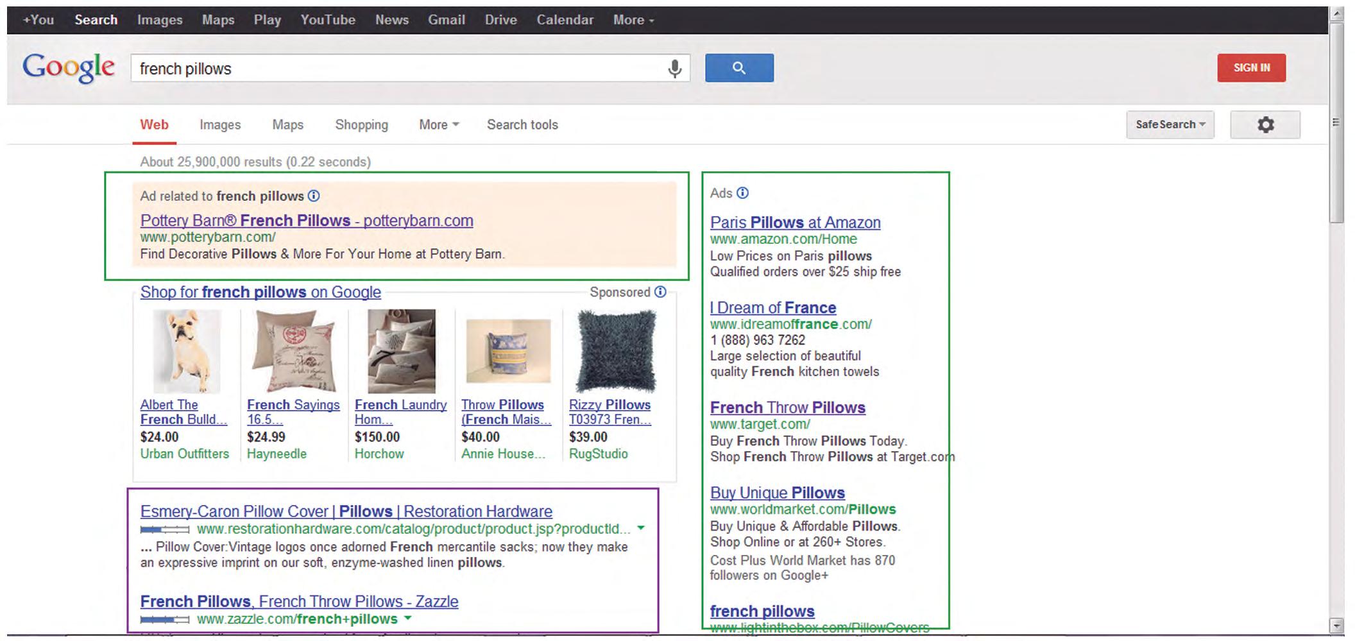The image size is (1355, 641).
Task: Open Drive in the top bar
Action: [x=501, y=20]
